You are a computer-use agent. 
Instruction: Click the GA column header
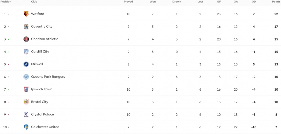pos(236,2)
